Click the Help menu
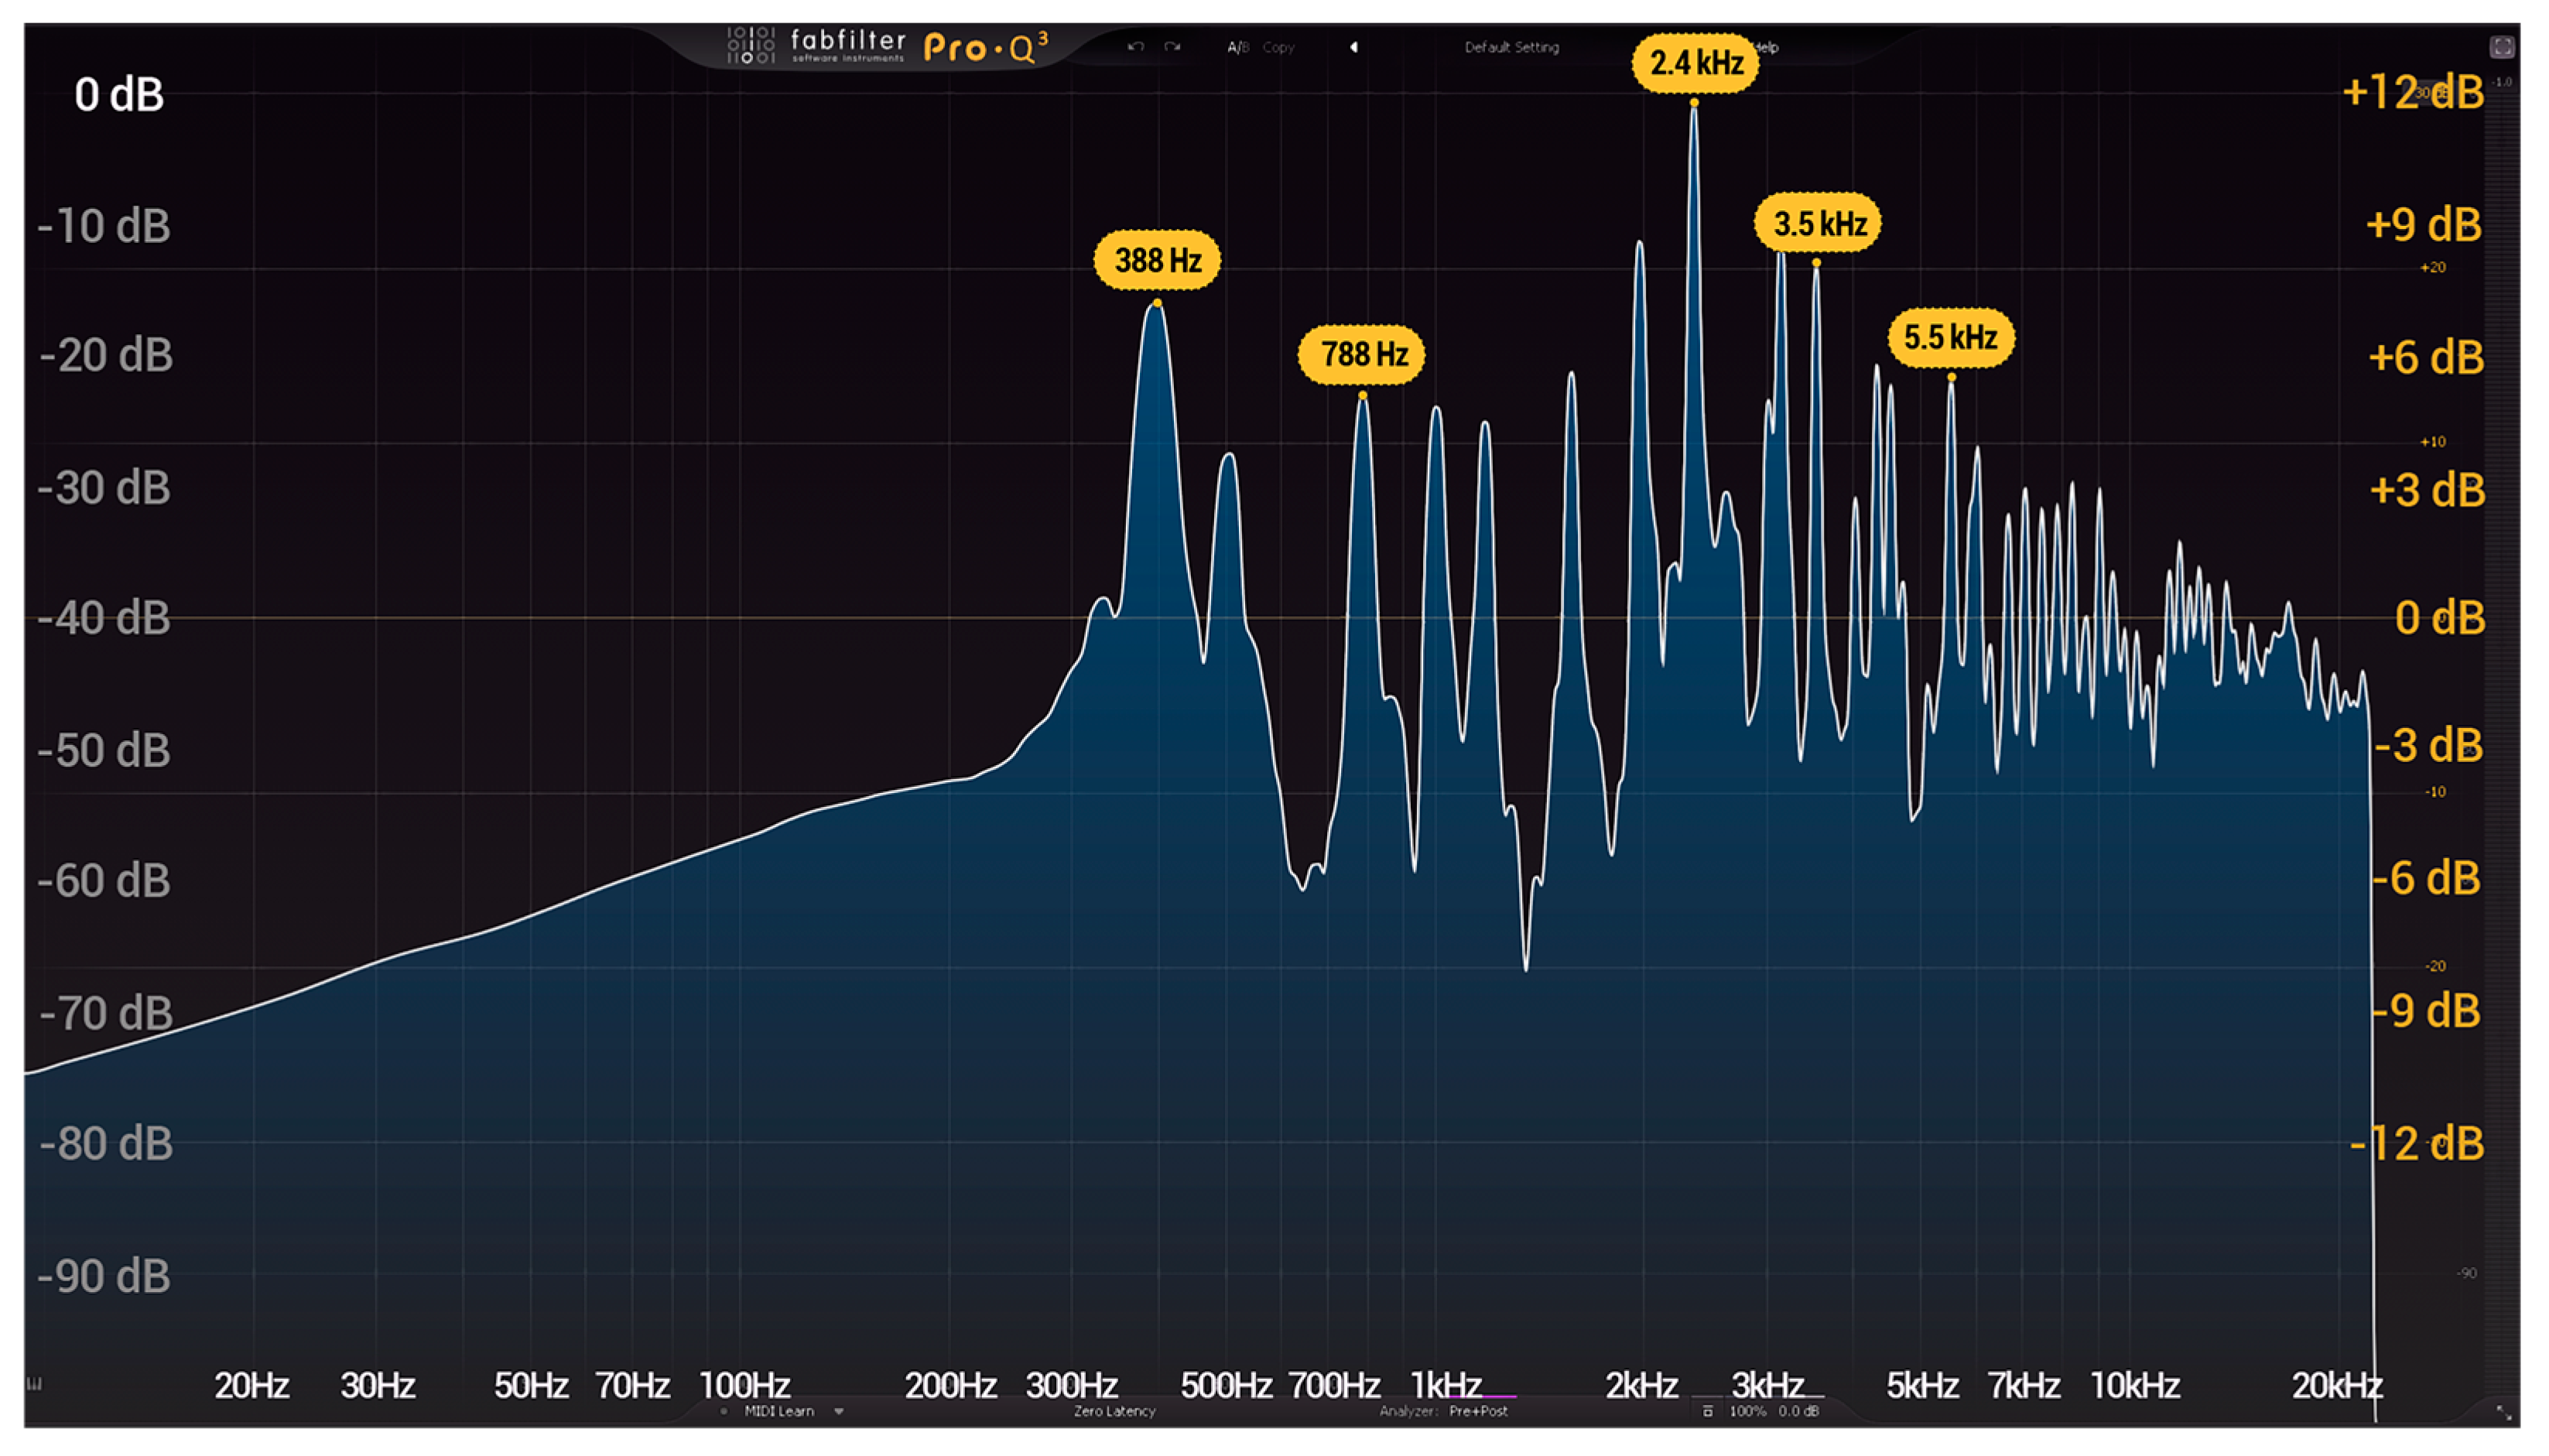Image resolution: width=2549 pixels, height=1456 pixels. [x=1768, y=47]
